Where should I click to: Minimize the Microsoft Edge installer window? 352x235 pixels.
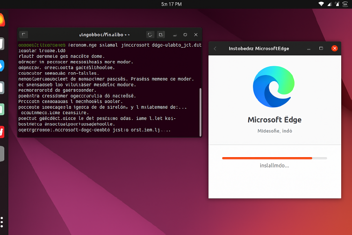pos(309,49)
